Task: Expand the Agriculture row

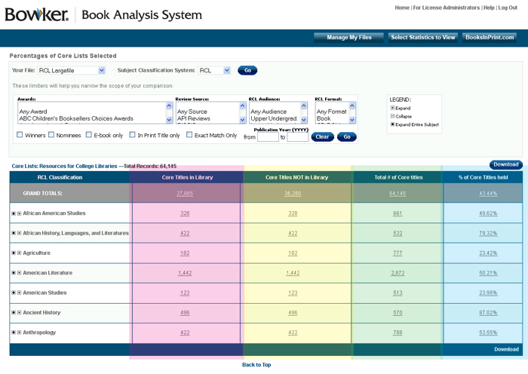Action: pyautogui.click(x=19, y=253)
